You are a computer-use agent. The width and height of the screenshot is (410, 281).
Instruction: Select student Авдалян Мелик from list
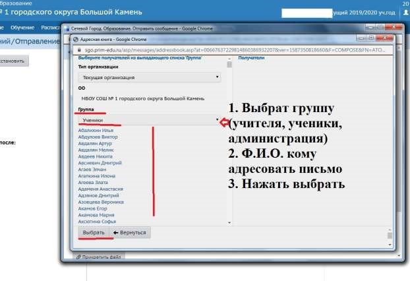coord(96,150)
